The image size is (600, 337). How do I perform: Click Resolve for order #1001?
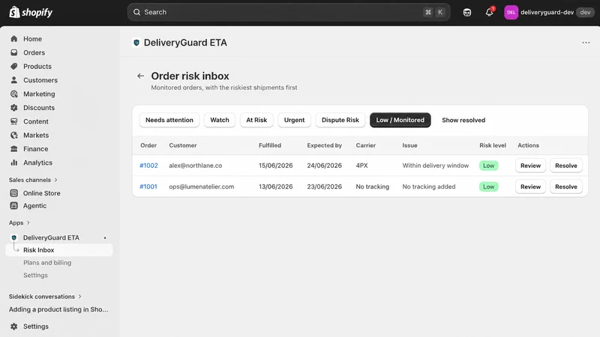click(566, 186)
